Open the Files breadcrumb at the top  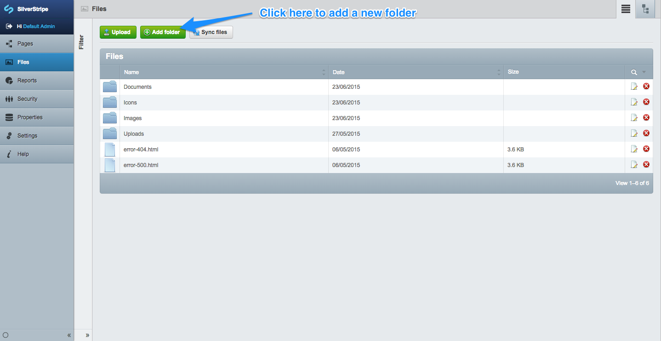pyautogui.click(x=97, y=8)
